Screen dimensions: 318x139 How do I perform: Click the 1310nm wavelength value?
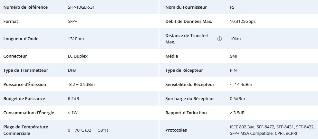click(x=76, y=39)
